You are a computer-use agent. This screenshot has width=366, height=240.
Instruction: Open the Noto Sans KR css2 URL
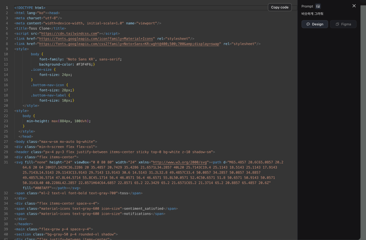(x=130, y=44)
